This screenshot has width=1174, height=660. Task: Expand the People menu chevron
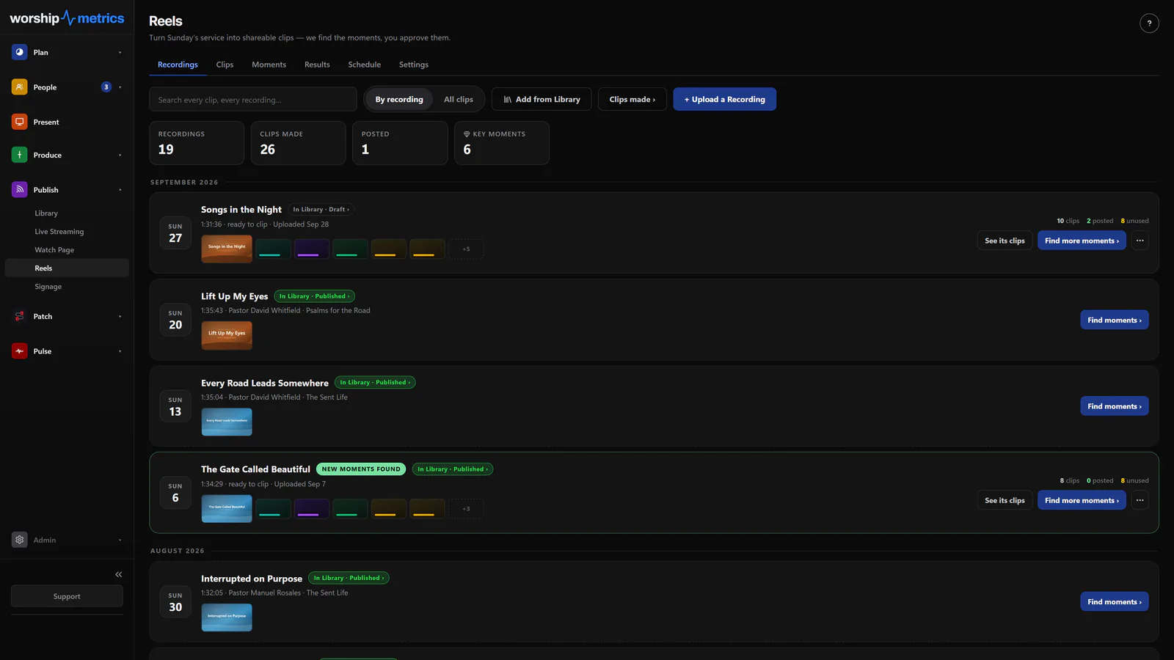[120, 87]
